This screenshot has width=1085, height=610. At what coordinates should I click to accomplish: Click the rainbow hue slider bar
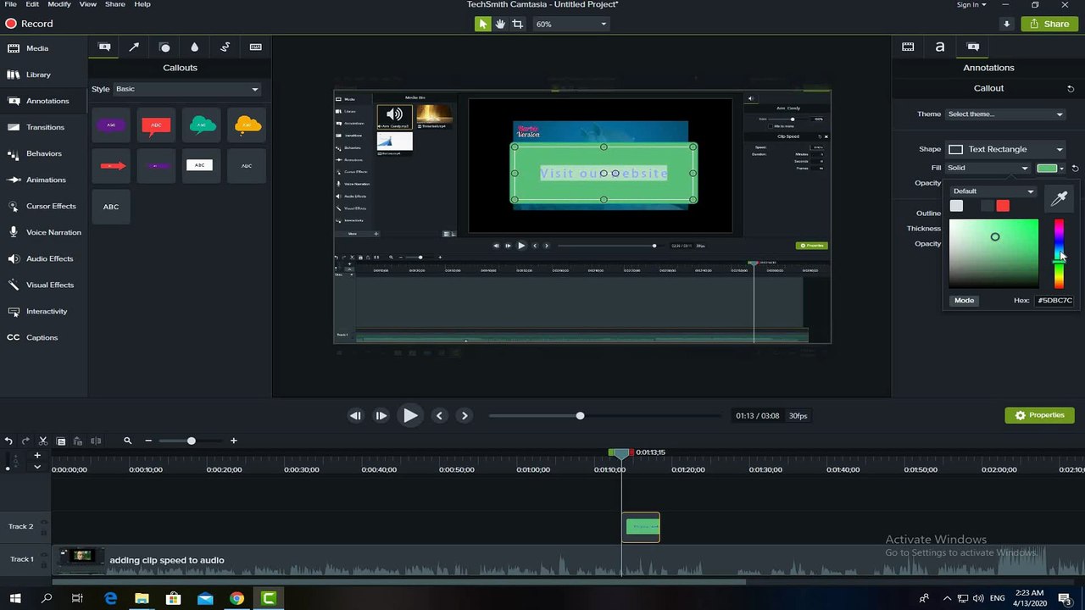1059,253
